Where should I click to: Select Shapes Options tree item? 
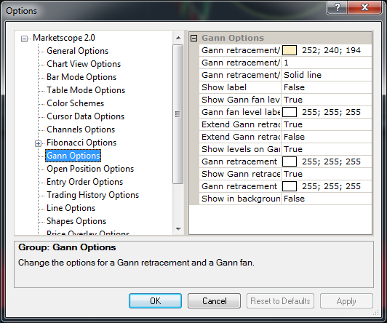pyautogui.click(x=76, y=221)
